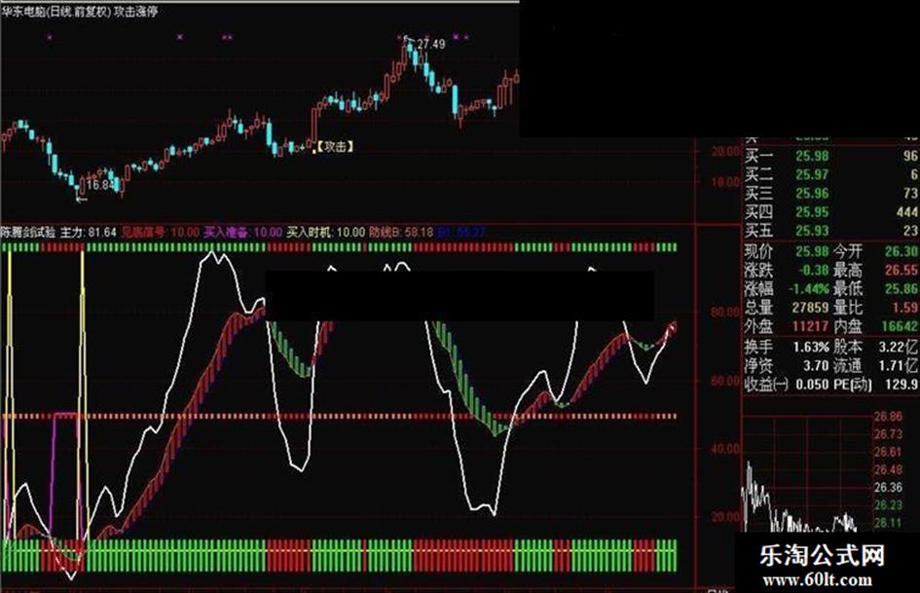Click the 444 volume in 买四 row
Viewport: 920px width, 593px height.
click(907, 211)
